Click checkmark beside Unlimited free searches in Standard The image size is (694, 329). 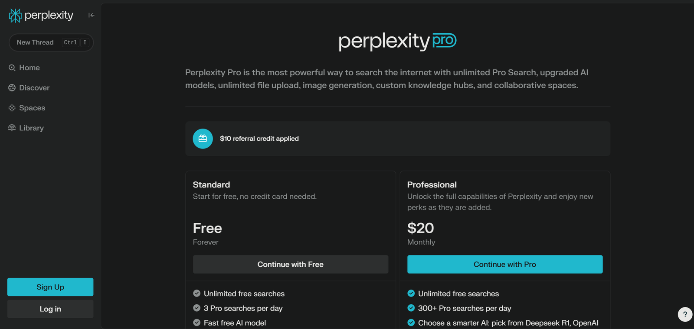point(196,294)
